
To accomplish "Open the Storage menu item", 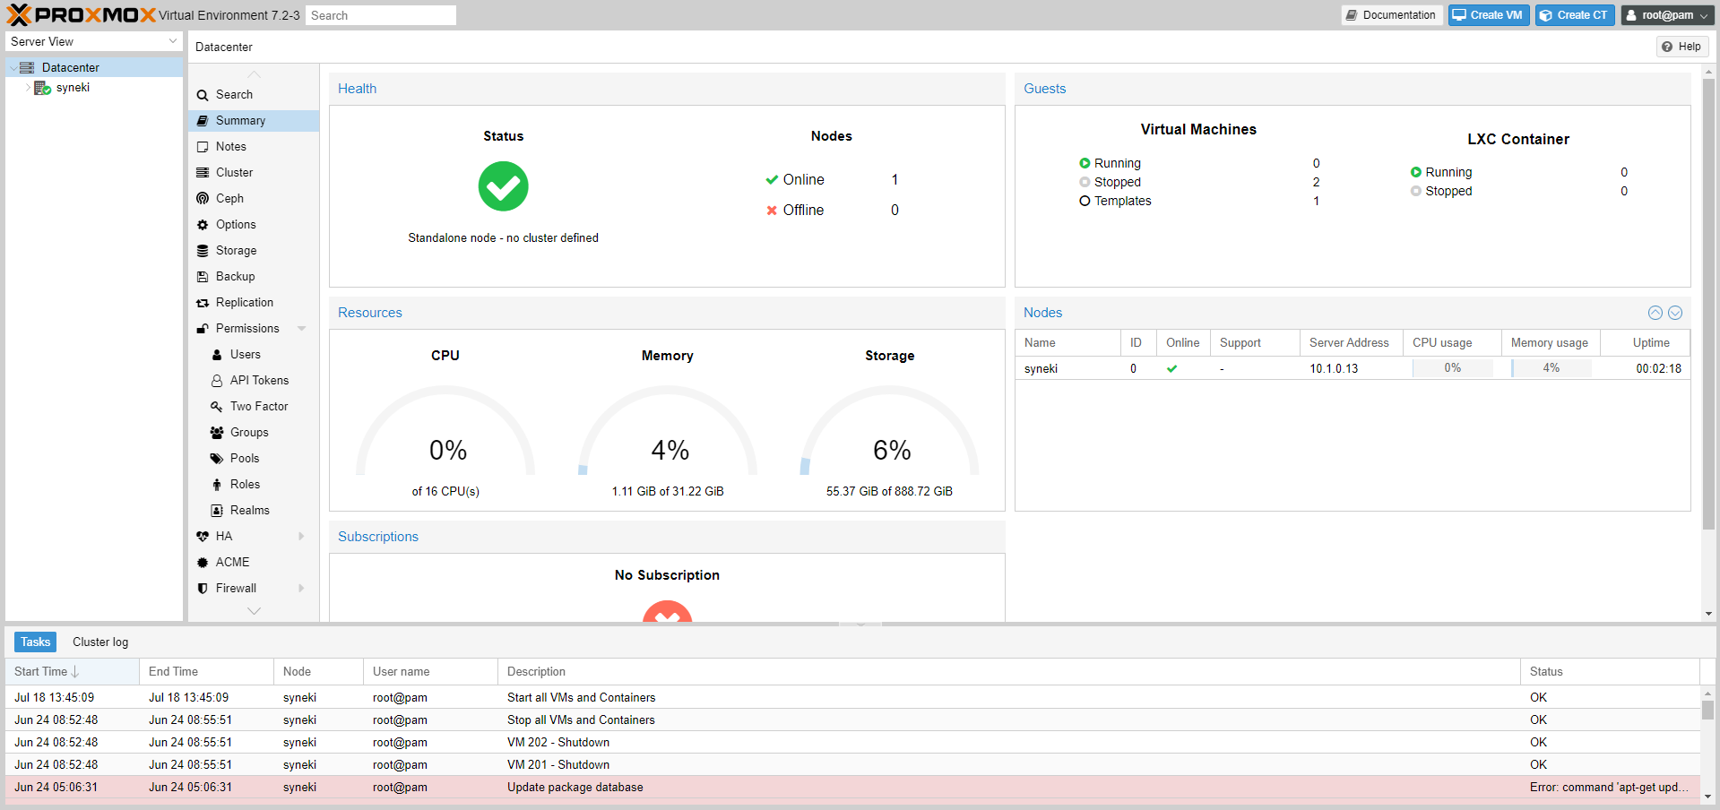I will (x=254, y=251).
